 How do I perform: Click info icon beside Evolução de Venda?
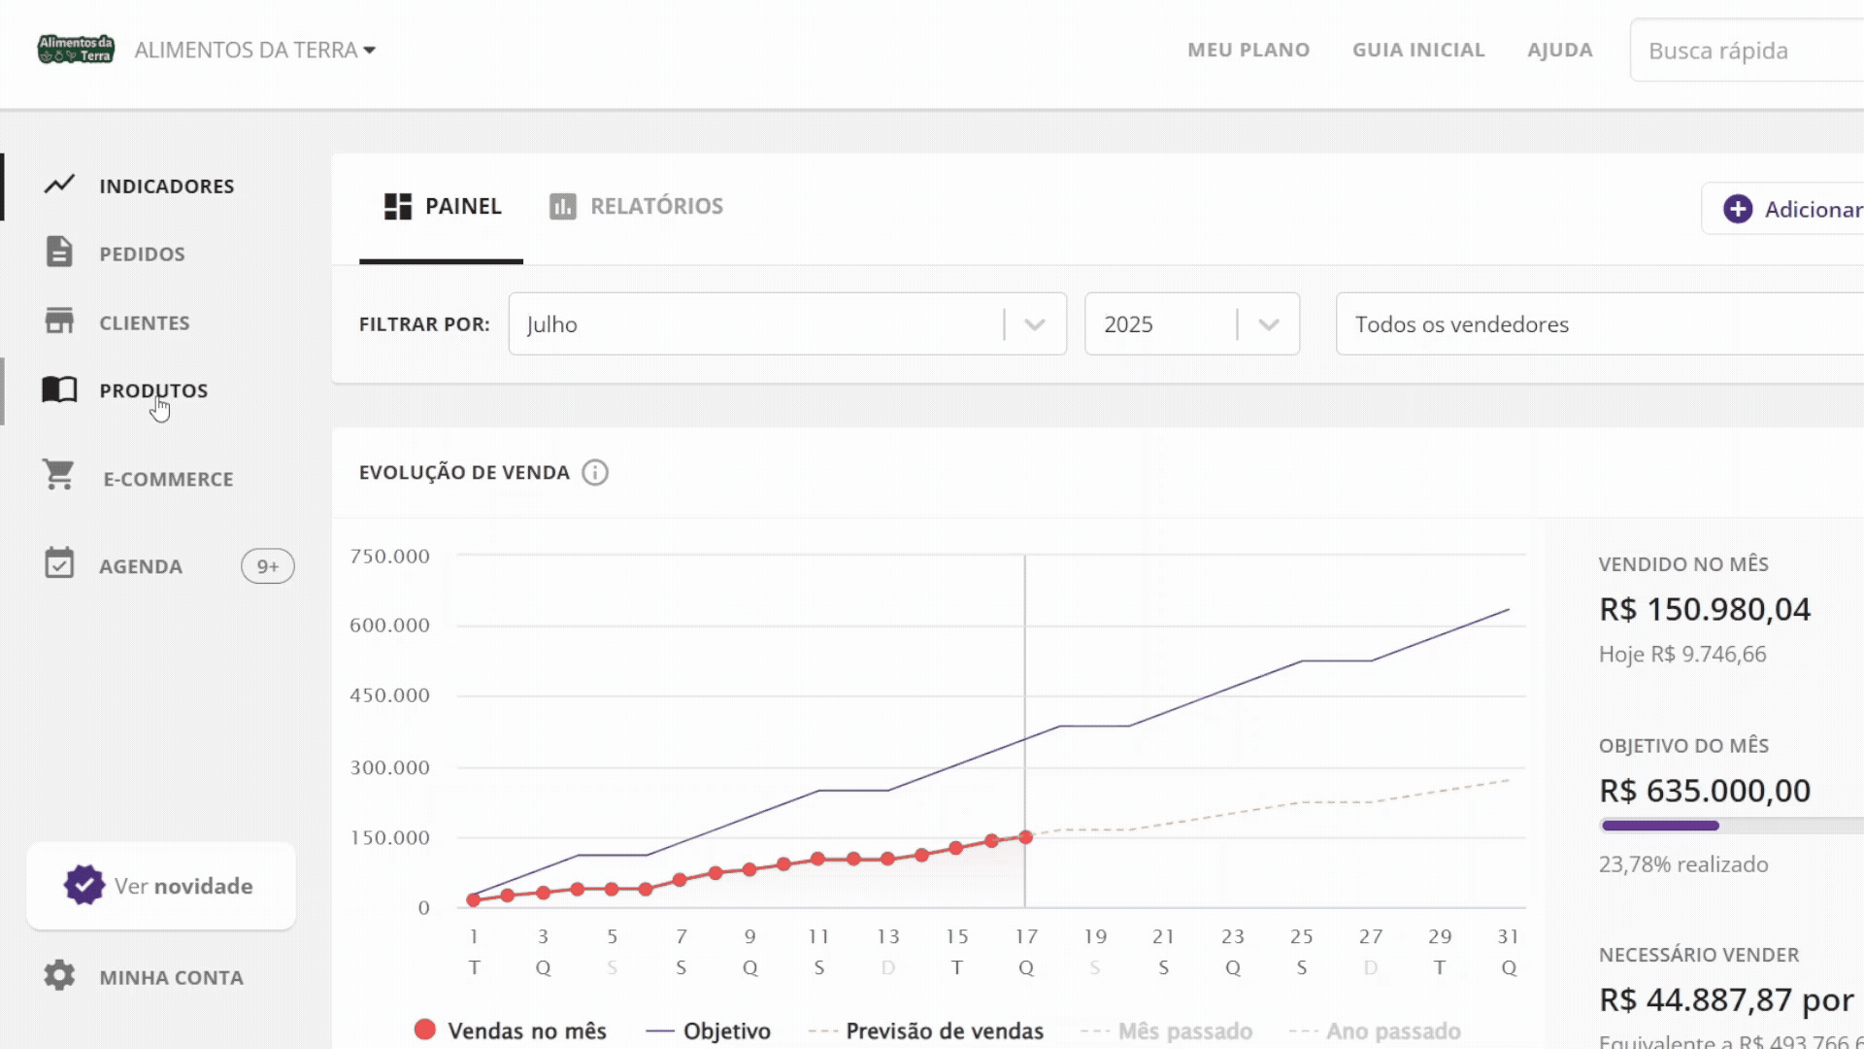595,472
